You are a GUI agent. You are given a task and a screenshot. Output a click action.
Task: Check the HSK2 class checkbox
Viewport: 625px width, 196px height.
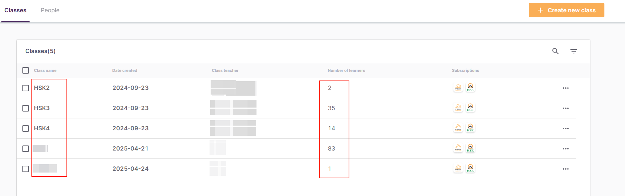click(x=26, y=88)
